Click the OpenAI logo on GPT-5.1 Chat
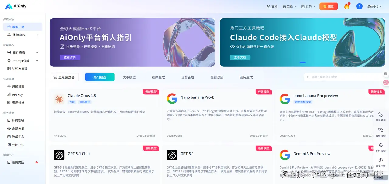This screenshot has height=184, width=389. coord(59,155)
